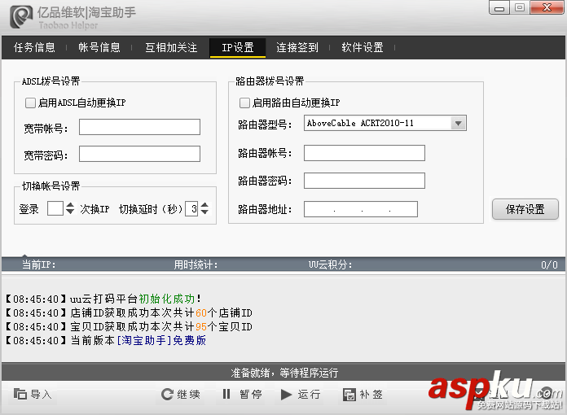Image resolution: width=567 pixels, height=415 pixels.
Task: Maximize the Taobao Helper window
Action: click(520, 7)
